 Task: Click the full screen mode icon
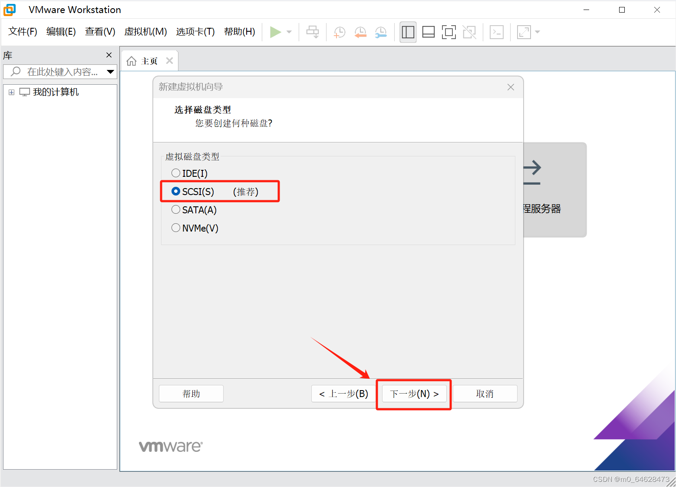pos(449,32)
